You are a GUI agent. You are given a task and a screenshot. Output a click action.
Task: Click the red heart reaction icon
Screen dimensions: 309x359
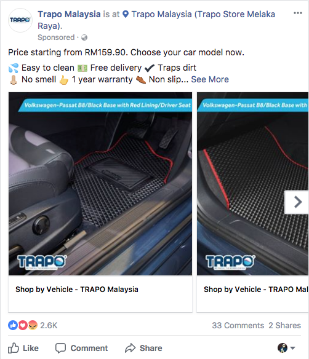(x=23, y=325)
